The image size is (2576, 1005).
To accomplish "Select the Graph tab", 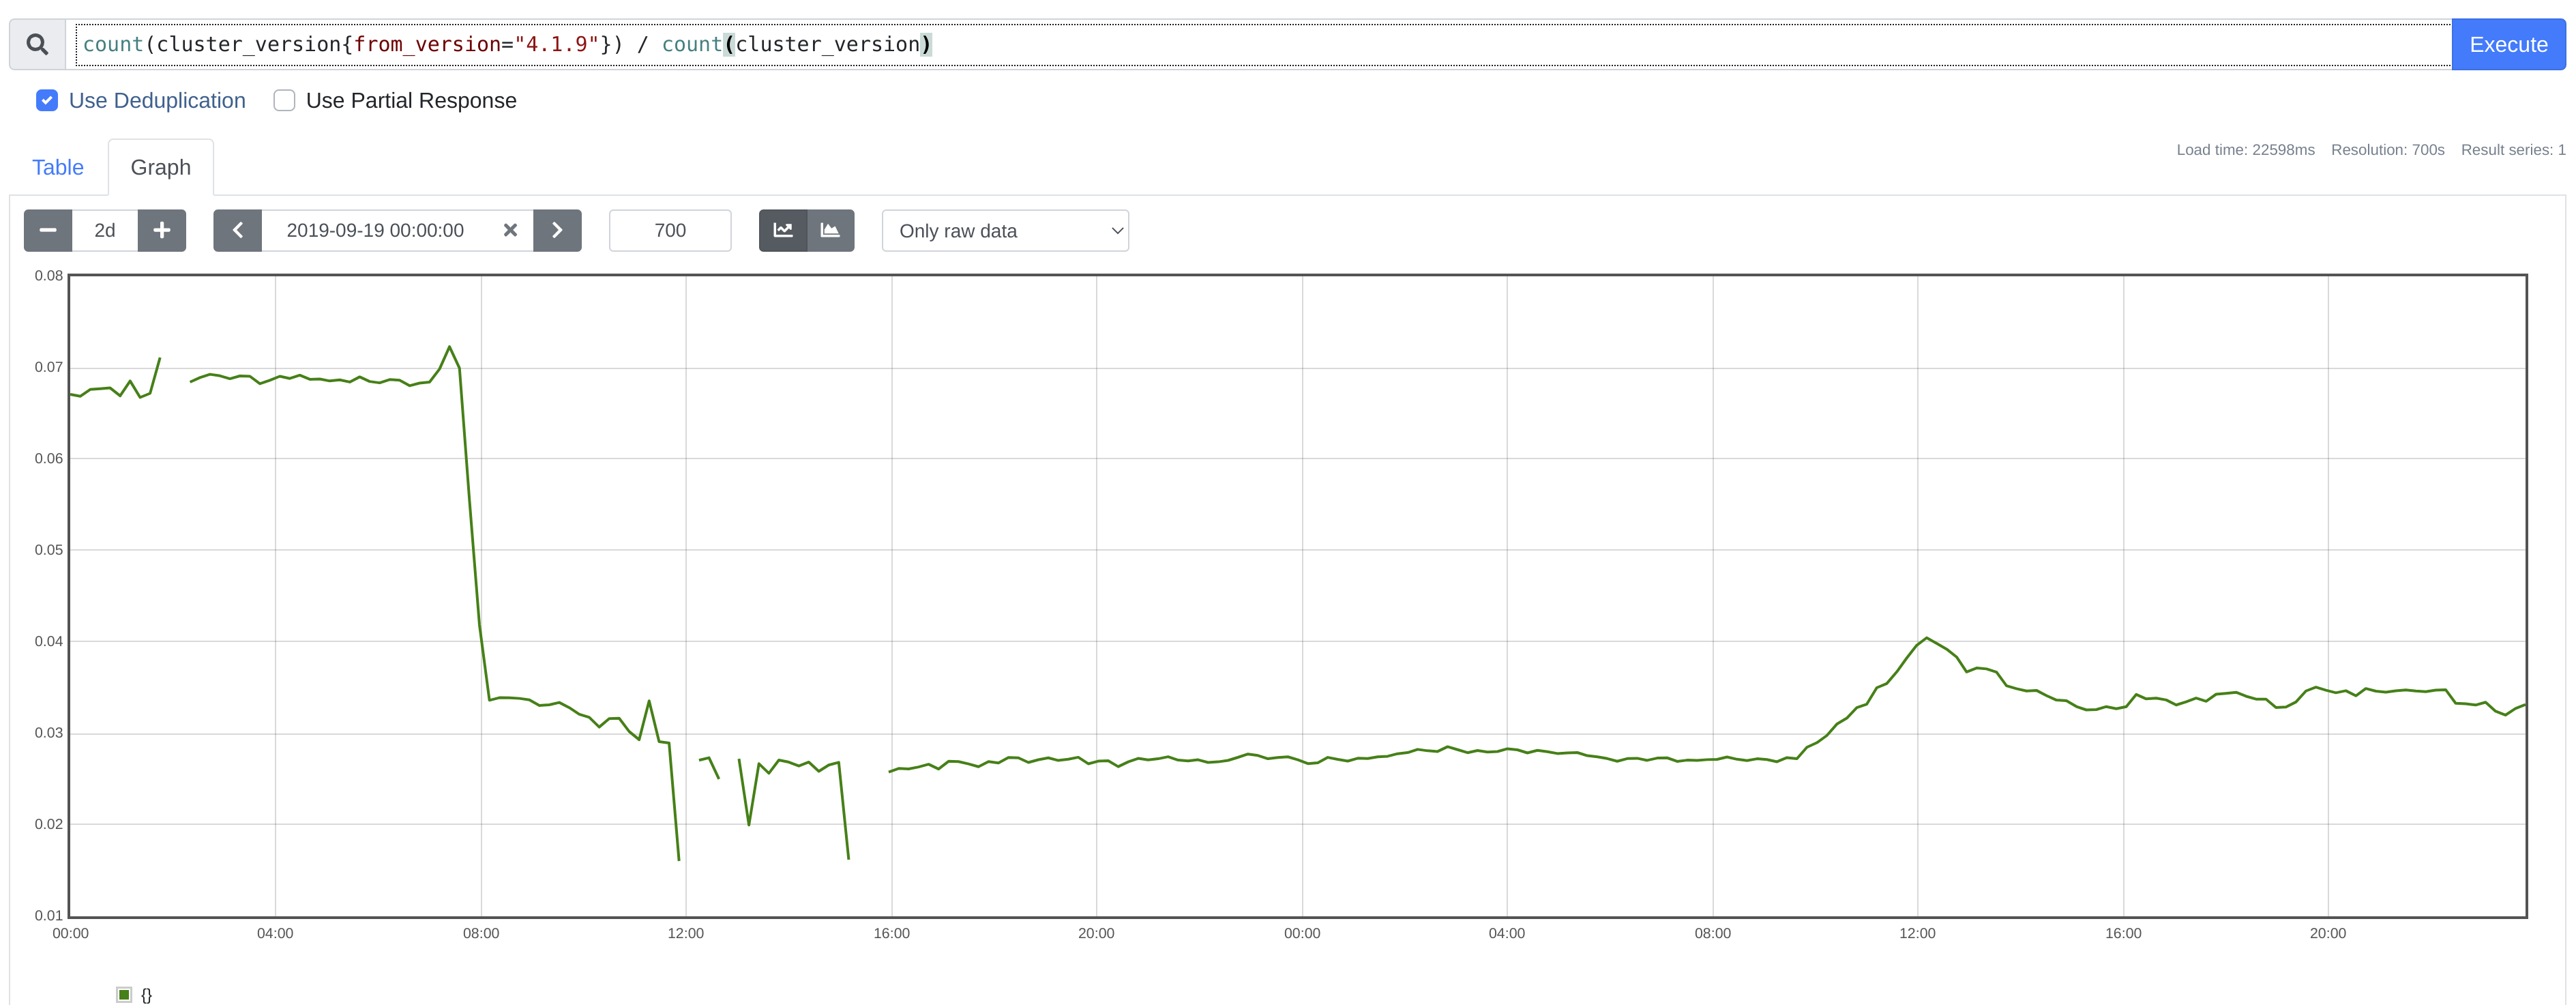I will (161, 167).
